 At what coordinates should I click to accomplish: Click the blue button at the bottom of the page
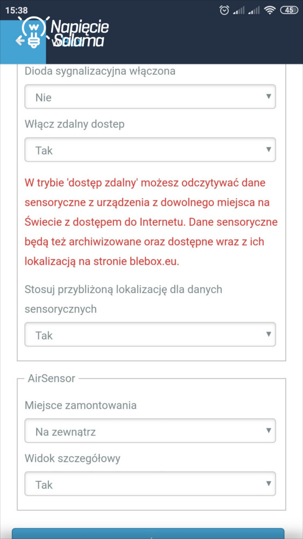point(148,534)
